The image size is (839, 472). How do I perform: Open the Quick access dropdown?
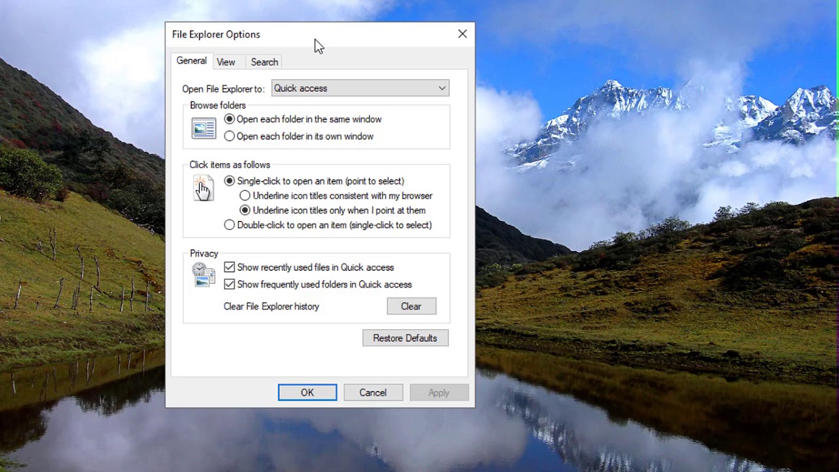tap(361, 88)
